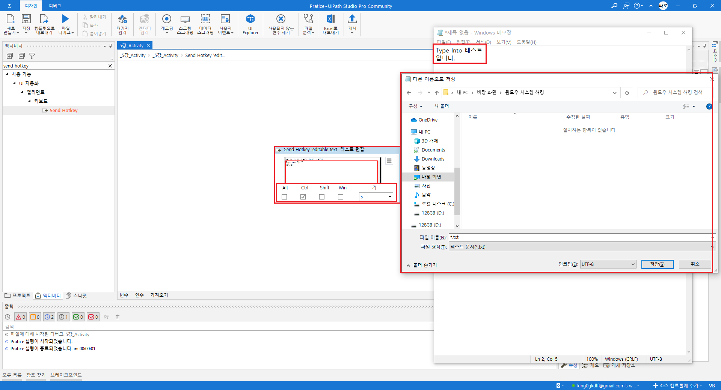Switch to the Debug ribbon tab
Screen dimensions: 721x390
pos(55,6)
